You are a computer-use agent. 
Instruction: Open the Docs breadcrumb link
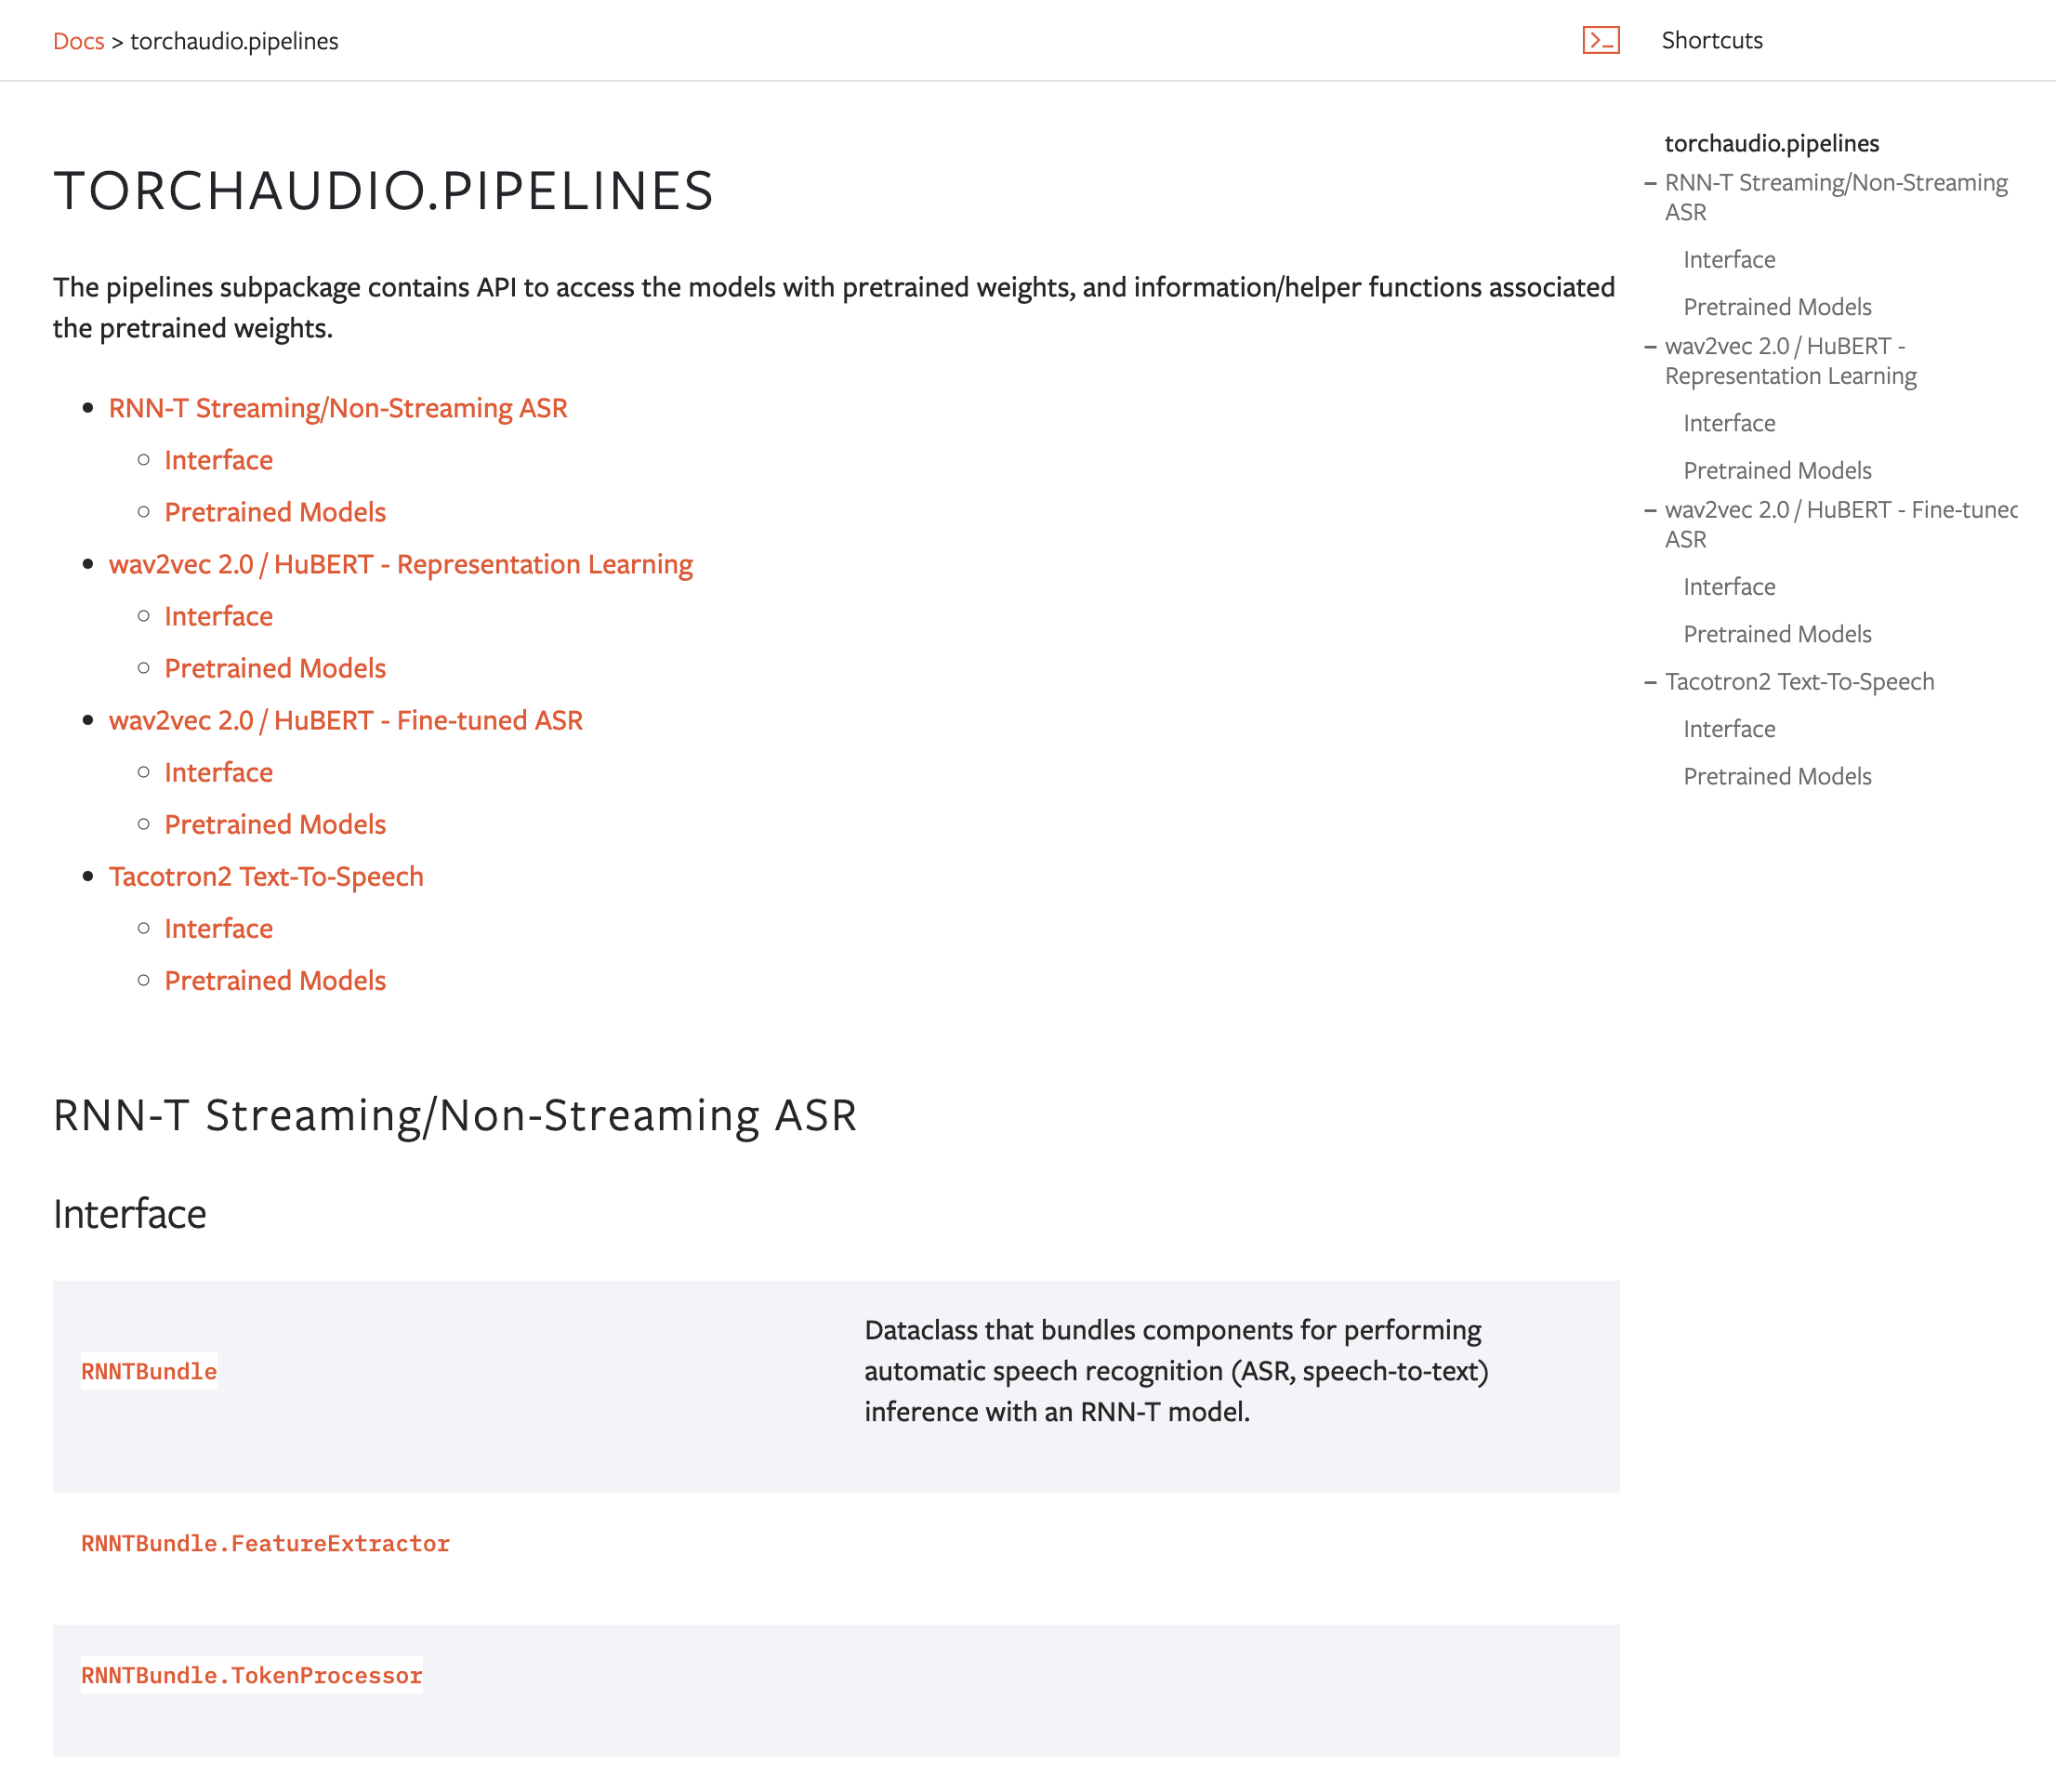[78, 41]
